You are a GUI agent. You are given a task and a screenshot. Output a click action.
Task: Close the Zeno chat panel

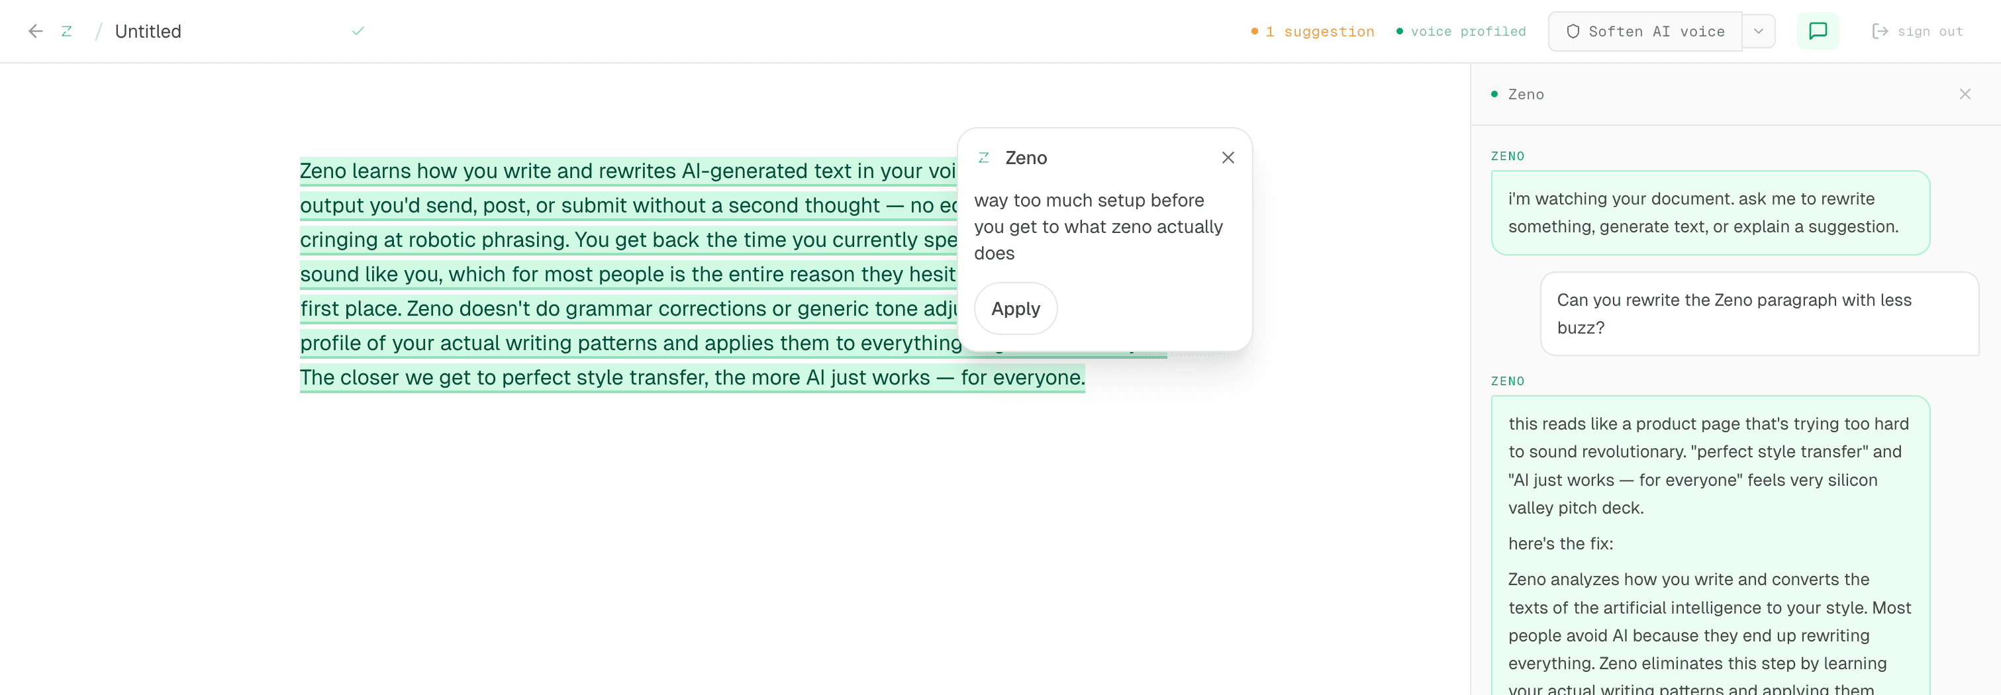1965,93
